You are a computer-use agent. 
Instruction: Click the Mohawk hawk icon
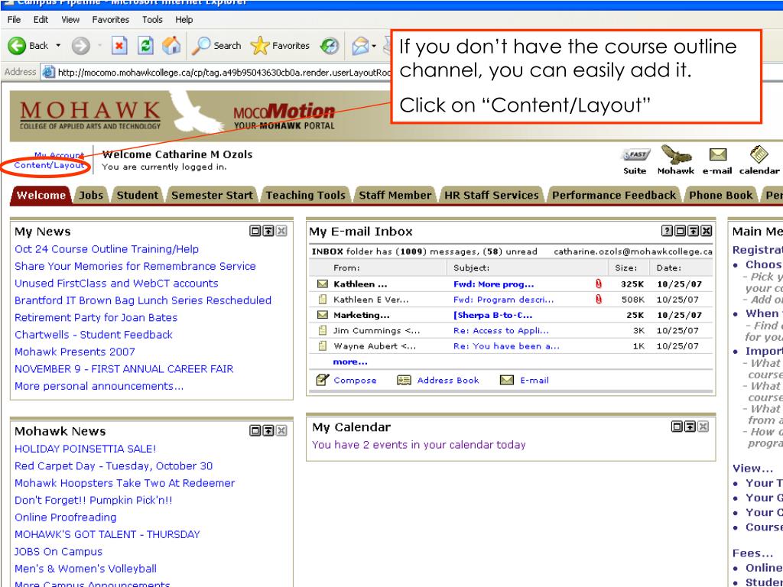[675, 155]
